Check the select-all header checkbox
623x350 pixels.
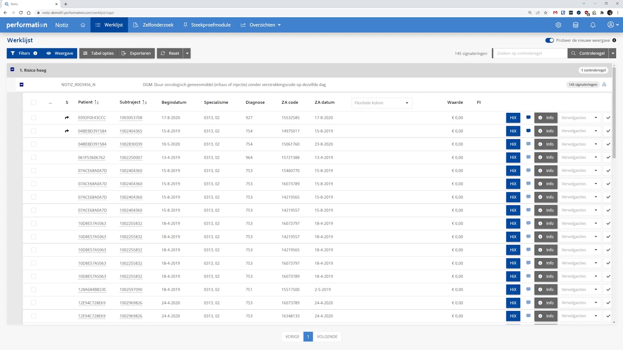(x=33, y=102)
